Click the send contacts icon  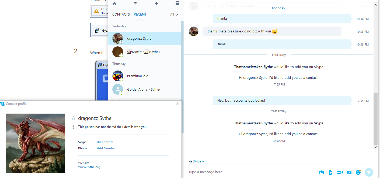349,172
